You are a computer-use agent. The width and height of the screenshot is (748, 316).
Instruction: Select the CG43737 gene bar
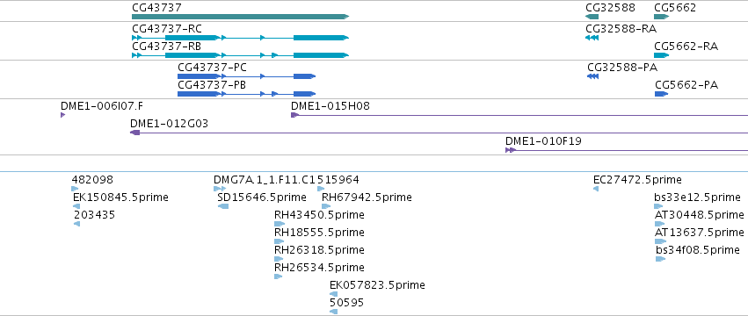241,17
